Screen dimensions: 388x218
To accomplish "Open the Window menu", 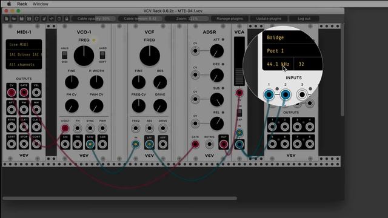I will [41, 4].
